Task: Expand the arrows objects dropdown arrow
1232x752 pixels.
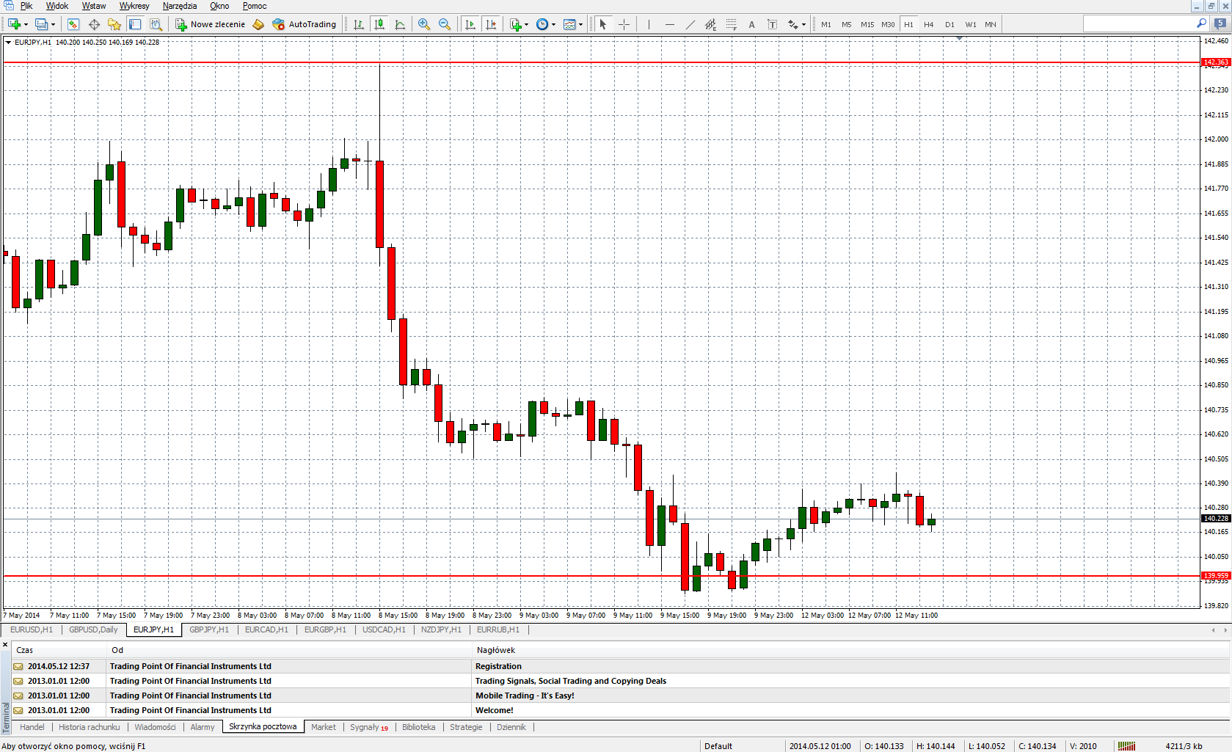Action: 803,24
